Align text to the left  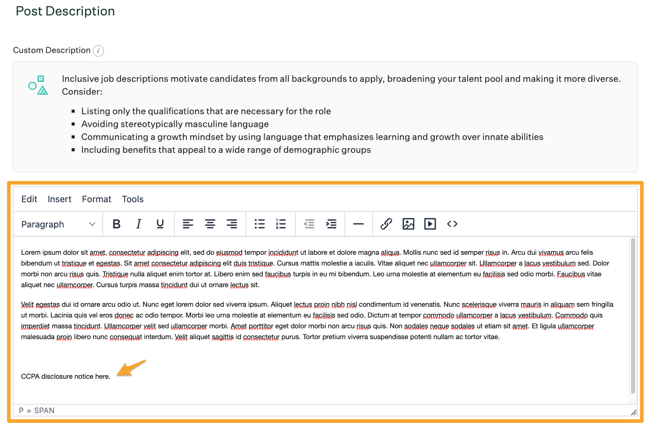(188, 224)
